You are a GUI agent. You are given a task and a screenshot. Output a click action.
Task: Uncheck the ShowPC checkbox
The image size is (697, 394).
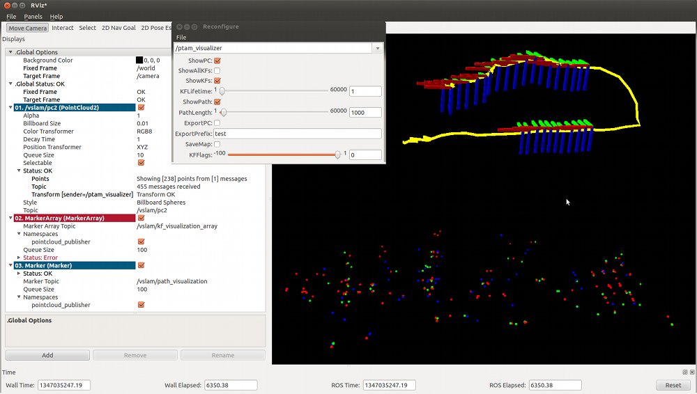[217, 61]
